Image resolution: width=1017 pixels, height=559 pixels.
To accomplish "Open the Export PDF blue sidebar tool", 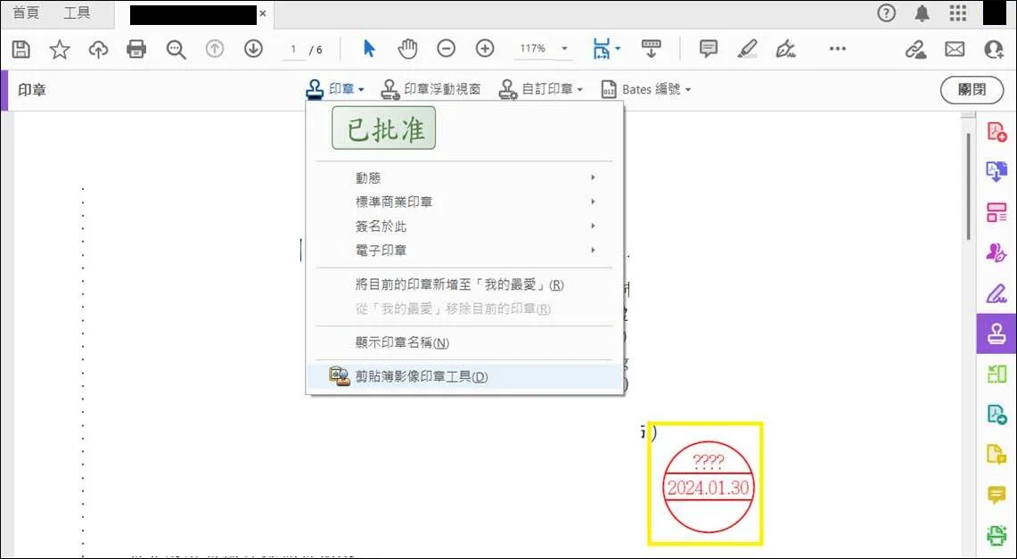I will tap(996, 171).
